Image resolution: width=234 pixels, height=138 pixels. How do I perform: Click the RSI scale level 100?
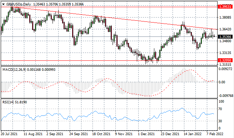pyautogui.click(x=221, y=102)
